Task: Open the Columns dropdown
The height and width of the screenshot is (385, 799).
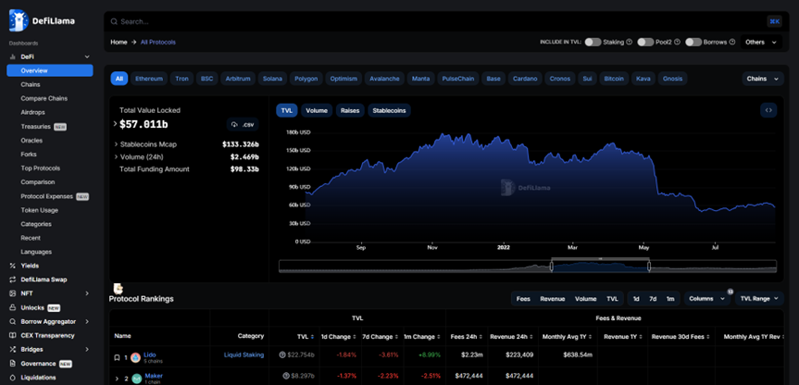Action: 707,299
